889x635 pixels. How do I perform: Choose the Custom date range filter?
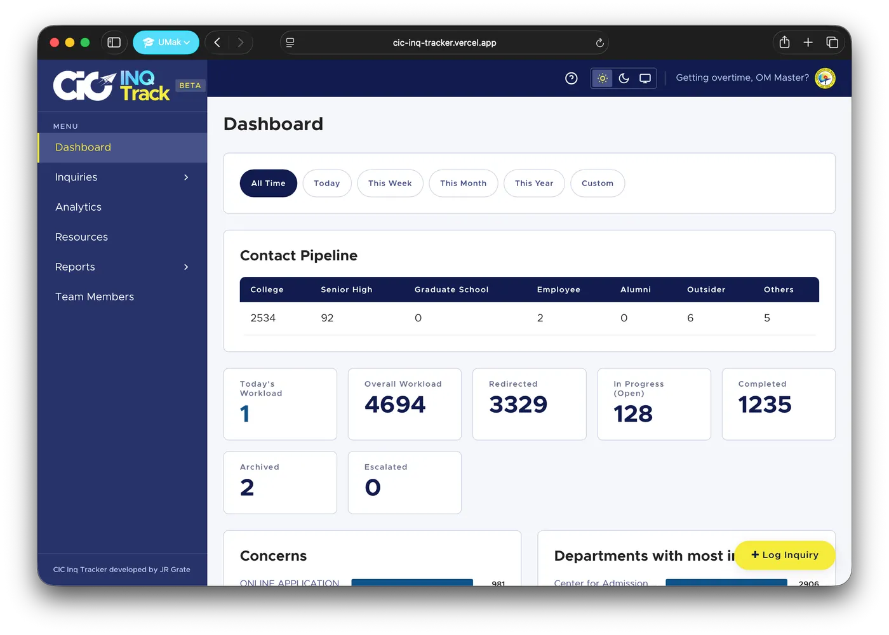pos(598,184)
